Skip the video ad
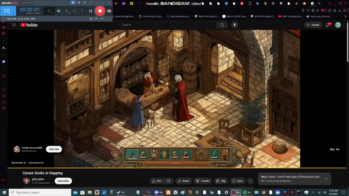This screenshot has height=196, width=349. click(335, 149)
